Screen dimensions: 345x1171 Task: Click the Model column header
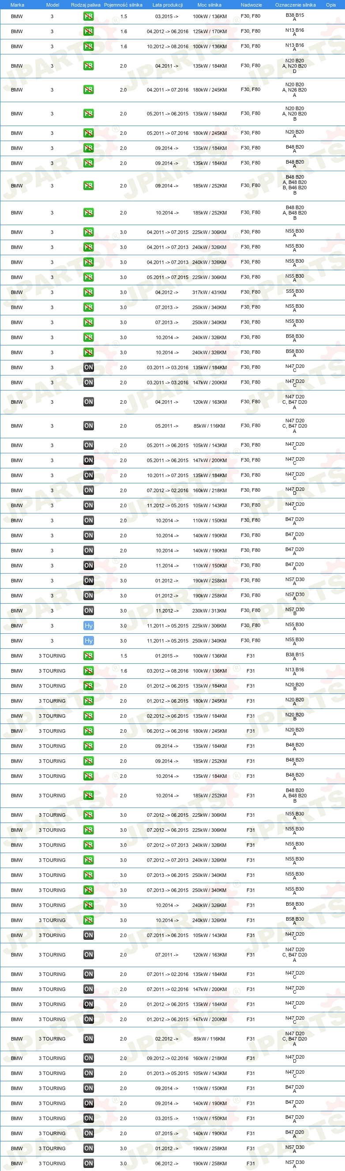[52, 5]
